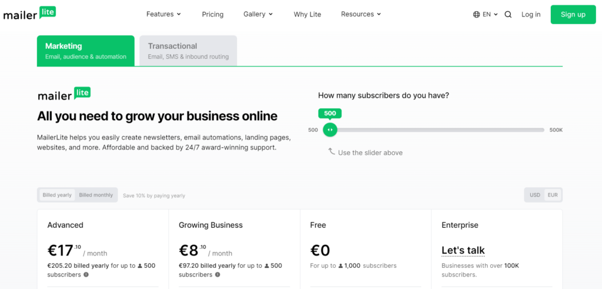Click the 'All you need to grow' headline

pyautogui.click(x=157, y=117)
